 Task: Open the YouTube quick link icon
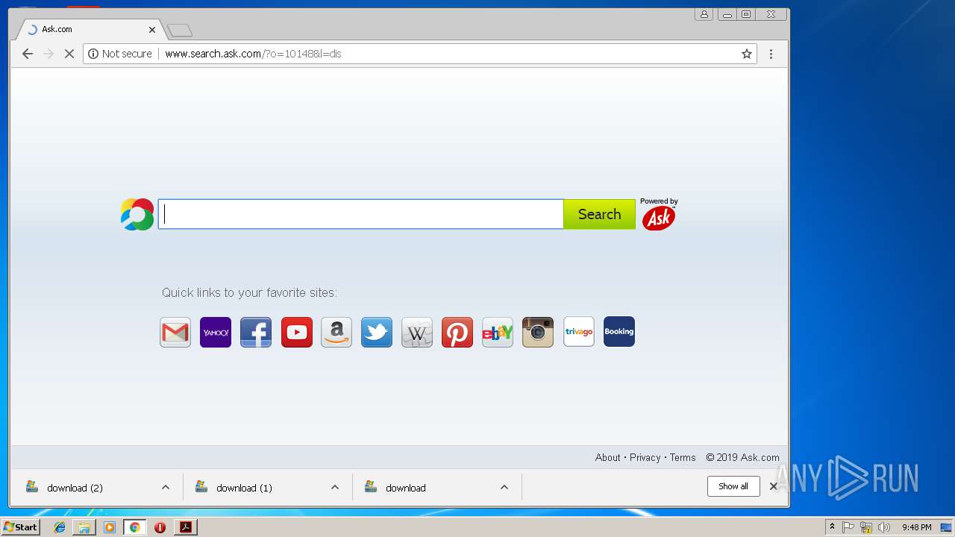[x=297, y=332]
